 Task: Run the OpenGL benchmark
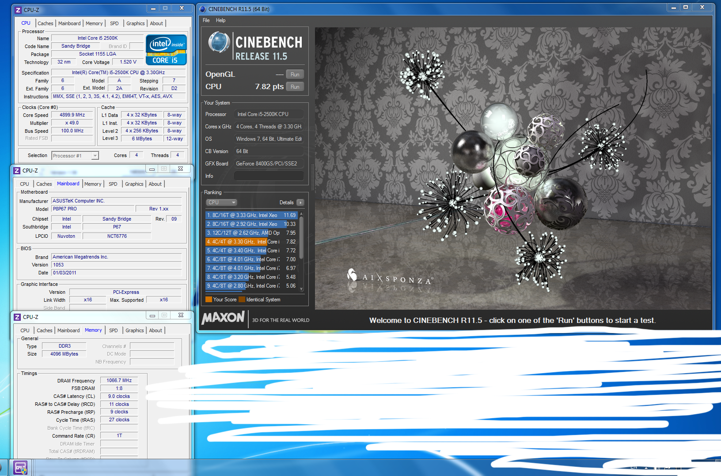pyautogui.click(x=295, y=75)
